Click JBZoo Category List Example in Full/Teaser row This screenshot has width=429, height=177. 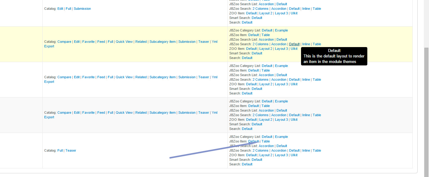pyautogui.click(x=281, y=137)
